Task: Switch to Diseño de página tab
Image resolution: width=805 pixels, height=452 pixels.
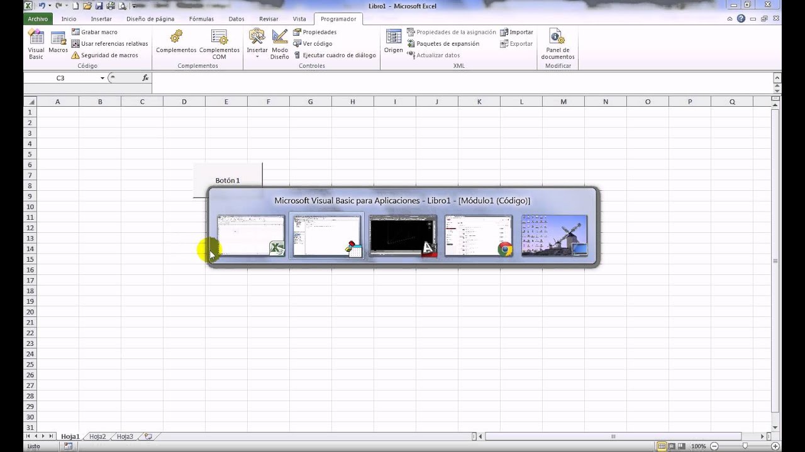Action: (x=150, y=19)
